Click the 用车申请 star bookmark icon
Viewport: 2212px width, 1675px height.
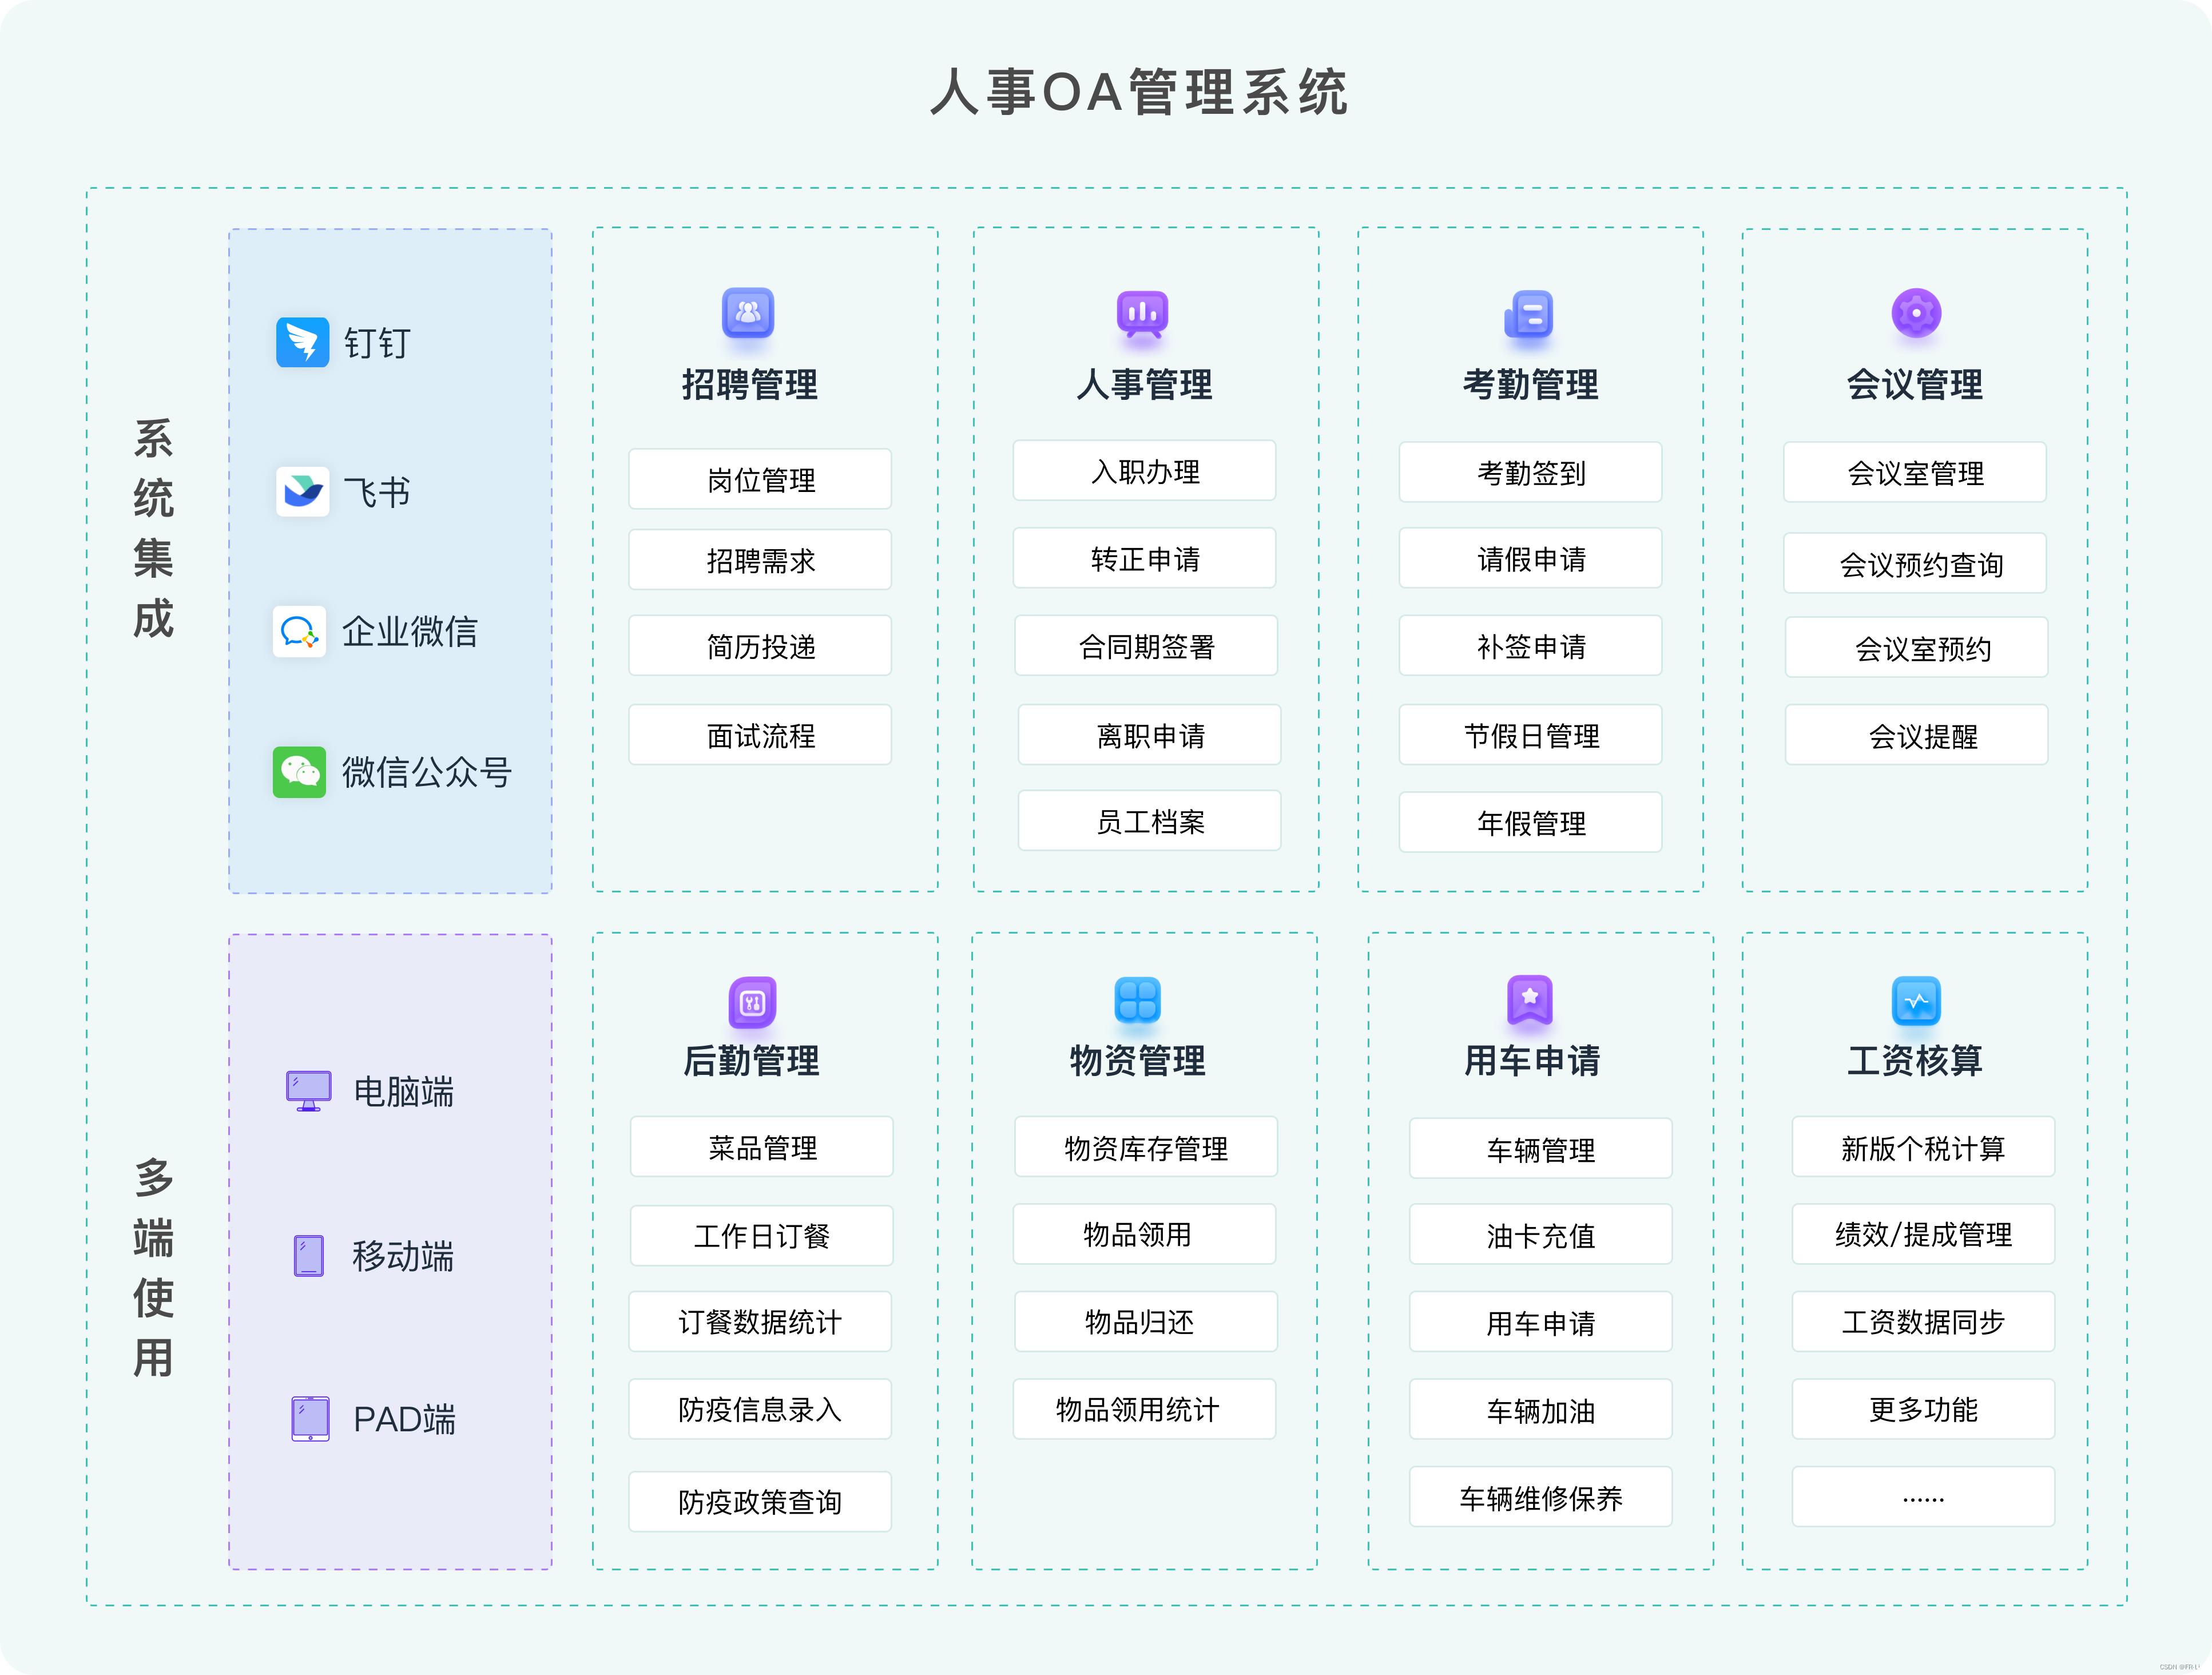click(x=1529, y=999)
